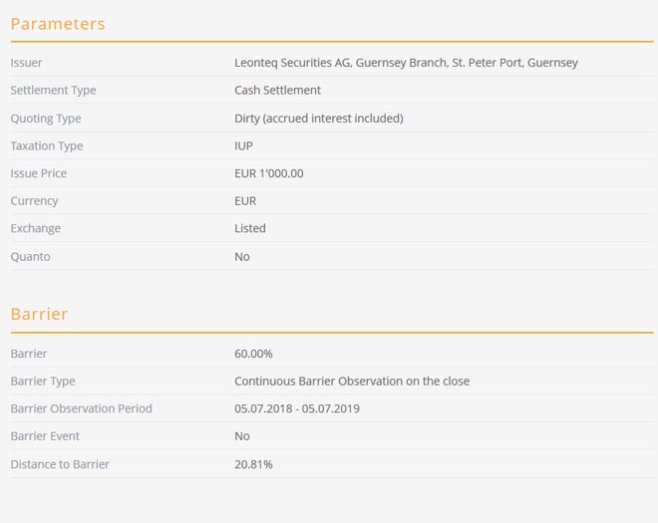Click the Listed exchange value
Viewport: 658px width, 523px height.
(250, 228)
